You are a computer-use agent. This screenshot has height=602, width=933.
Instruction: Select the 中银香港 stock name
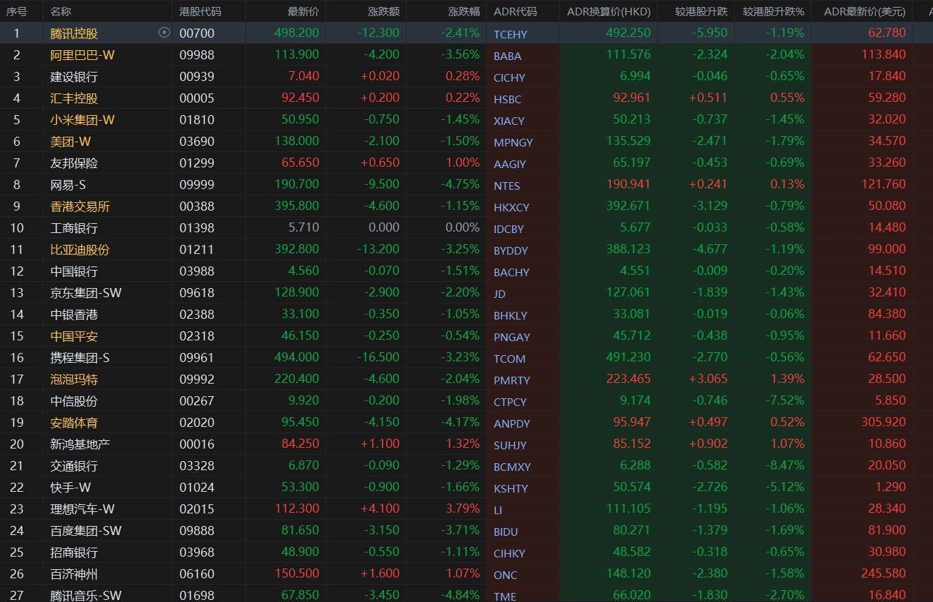[74, 314]
